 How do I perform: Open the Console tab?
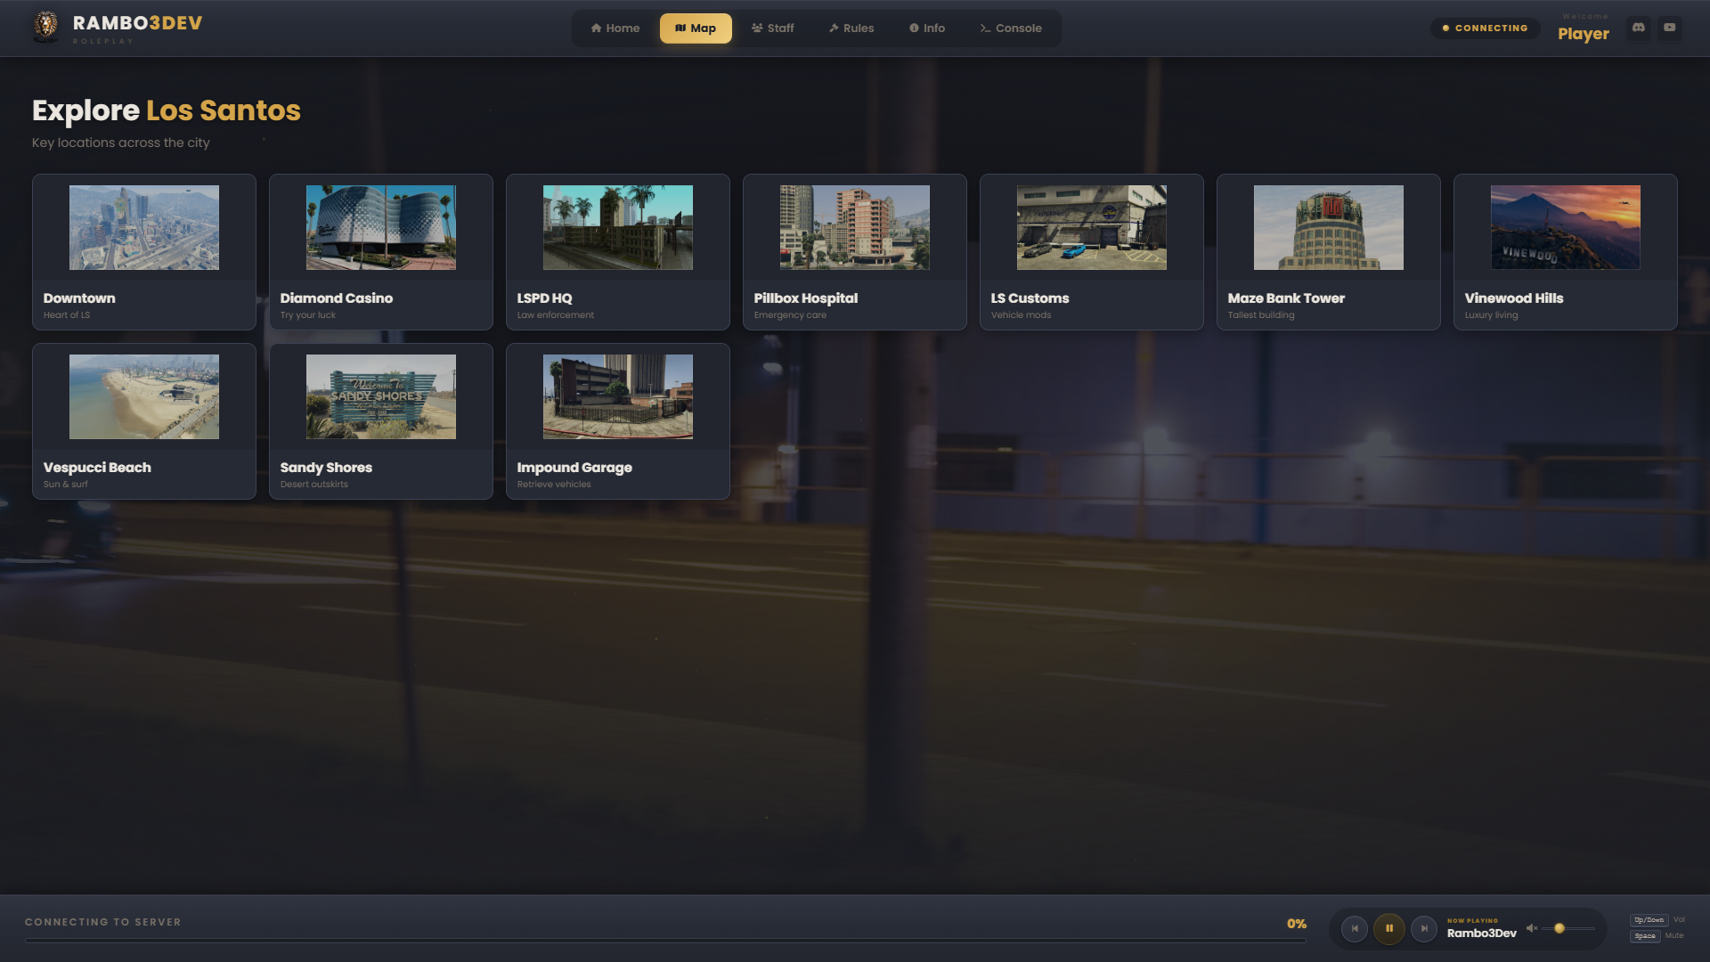pyautogui.click(x=1010, y=29)
